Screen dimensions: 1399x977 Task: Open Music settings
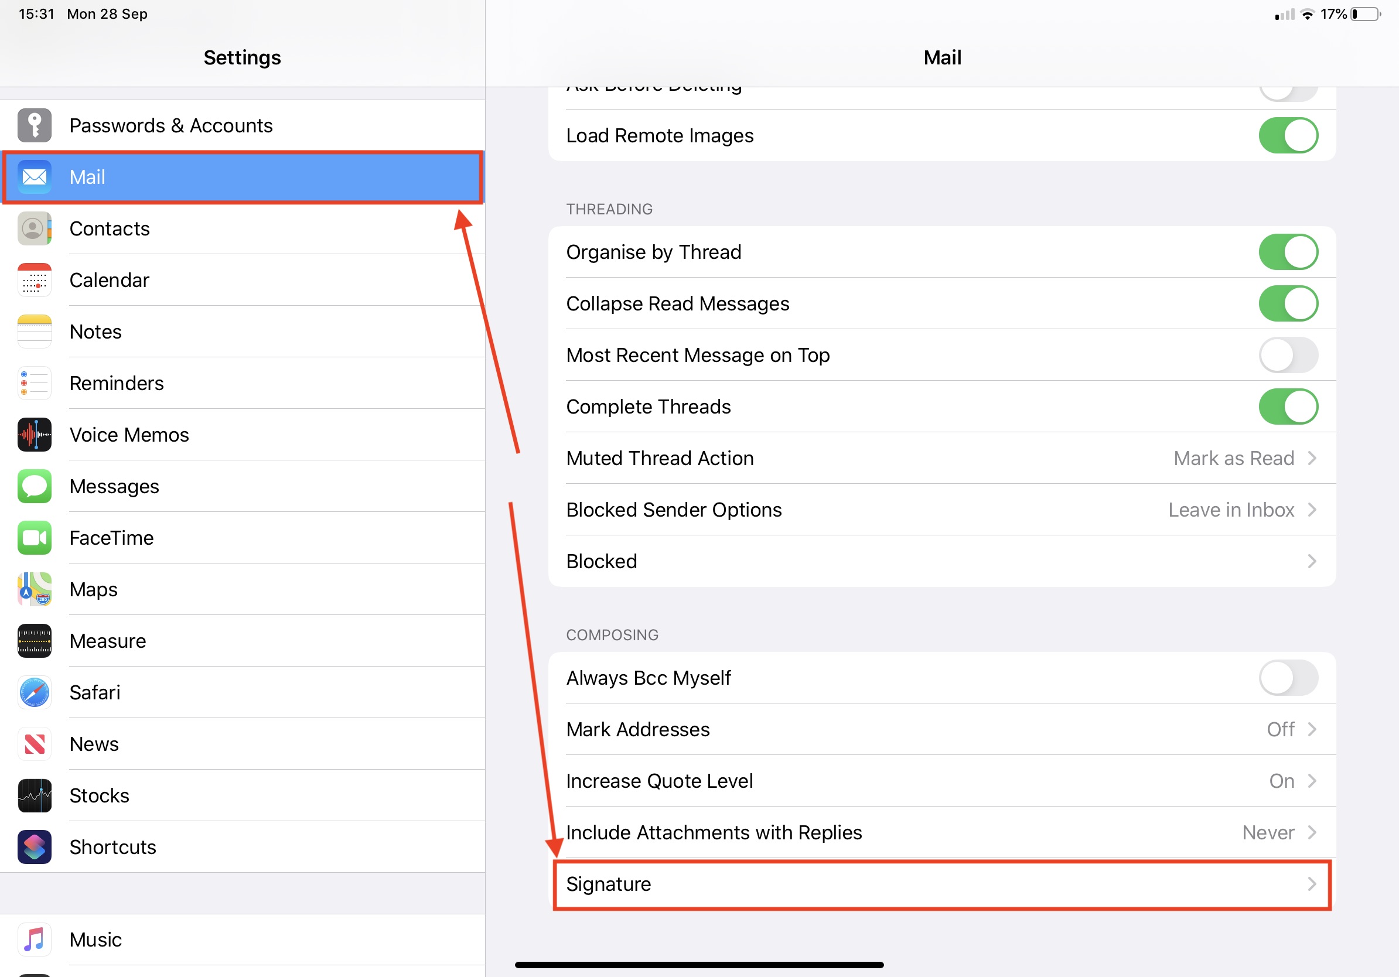point(243,940)
